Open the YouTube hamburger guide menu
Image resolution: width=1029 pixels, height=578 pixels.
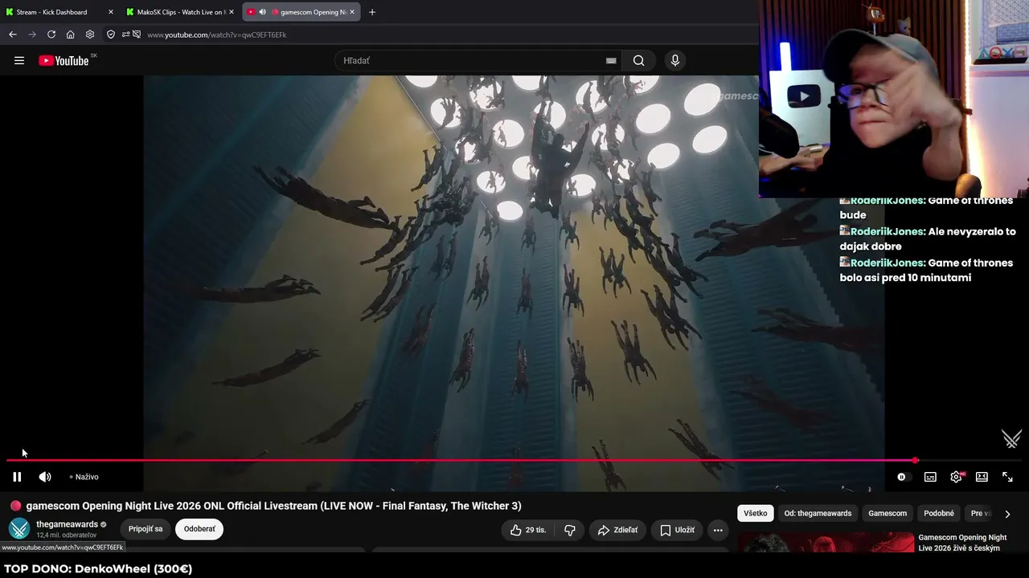[19, 60]
